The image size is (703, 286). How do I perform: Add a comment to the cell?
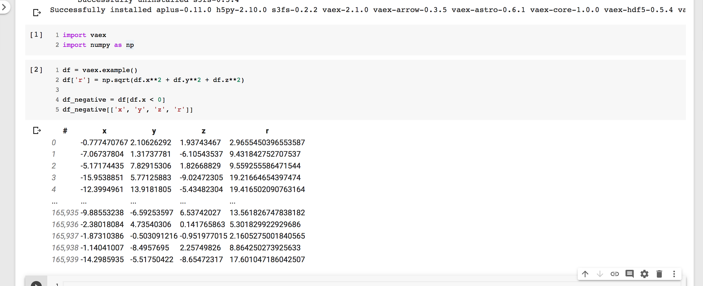630,274
